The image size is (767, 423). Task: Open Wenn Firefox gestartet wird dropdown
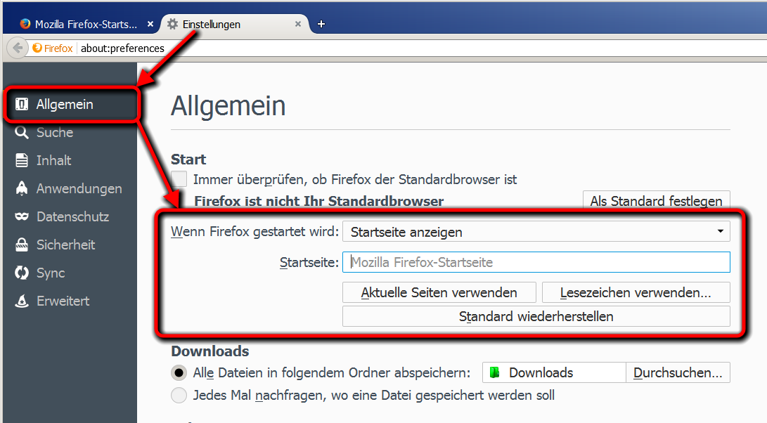[536, 232]
